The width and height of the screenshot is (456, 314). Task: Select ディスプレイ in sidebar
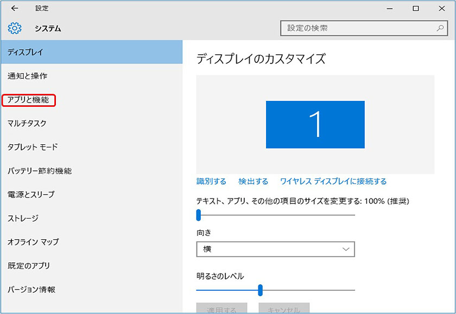pyautogui.click(x=92, y=52)
